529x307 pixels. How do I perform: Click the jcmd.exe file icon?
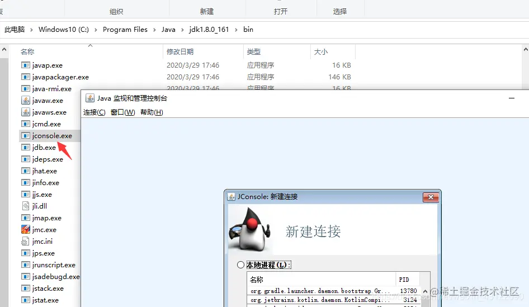tap(25, 124)
